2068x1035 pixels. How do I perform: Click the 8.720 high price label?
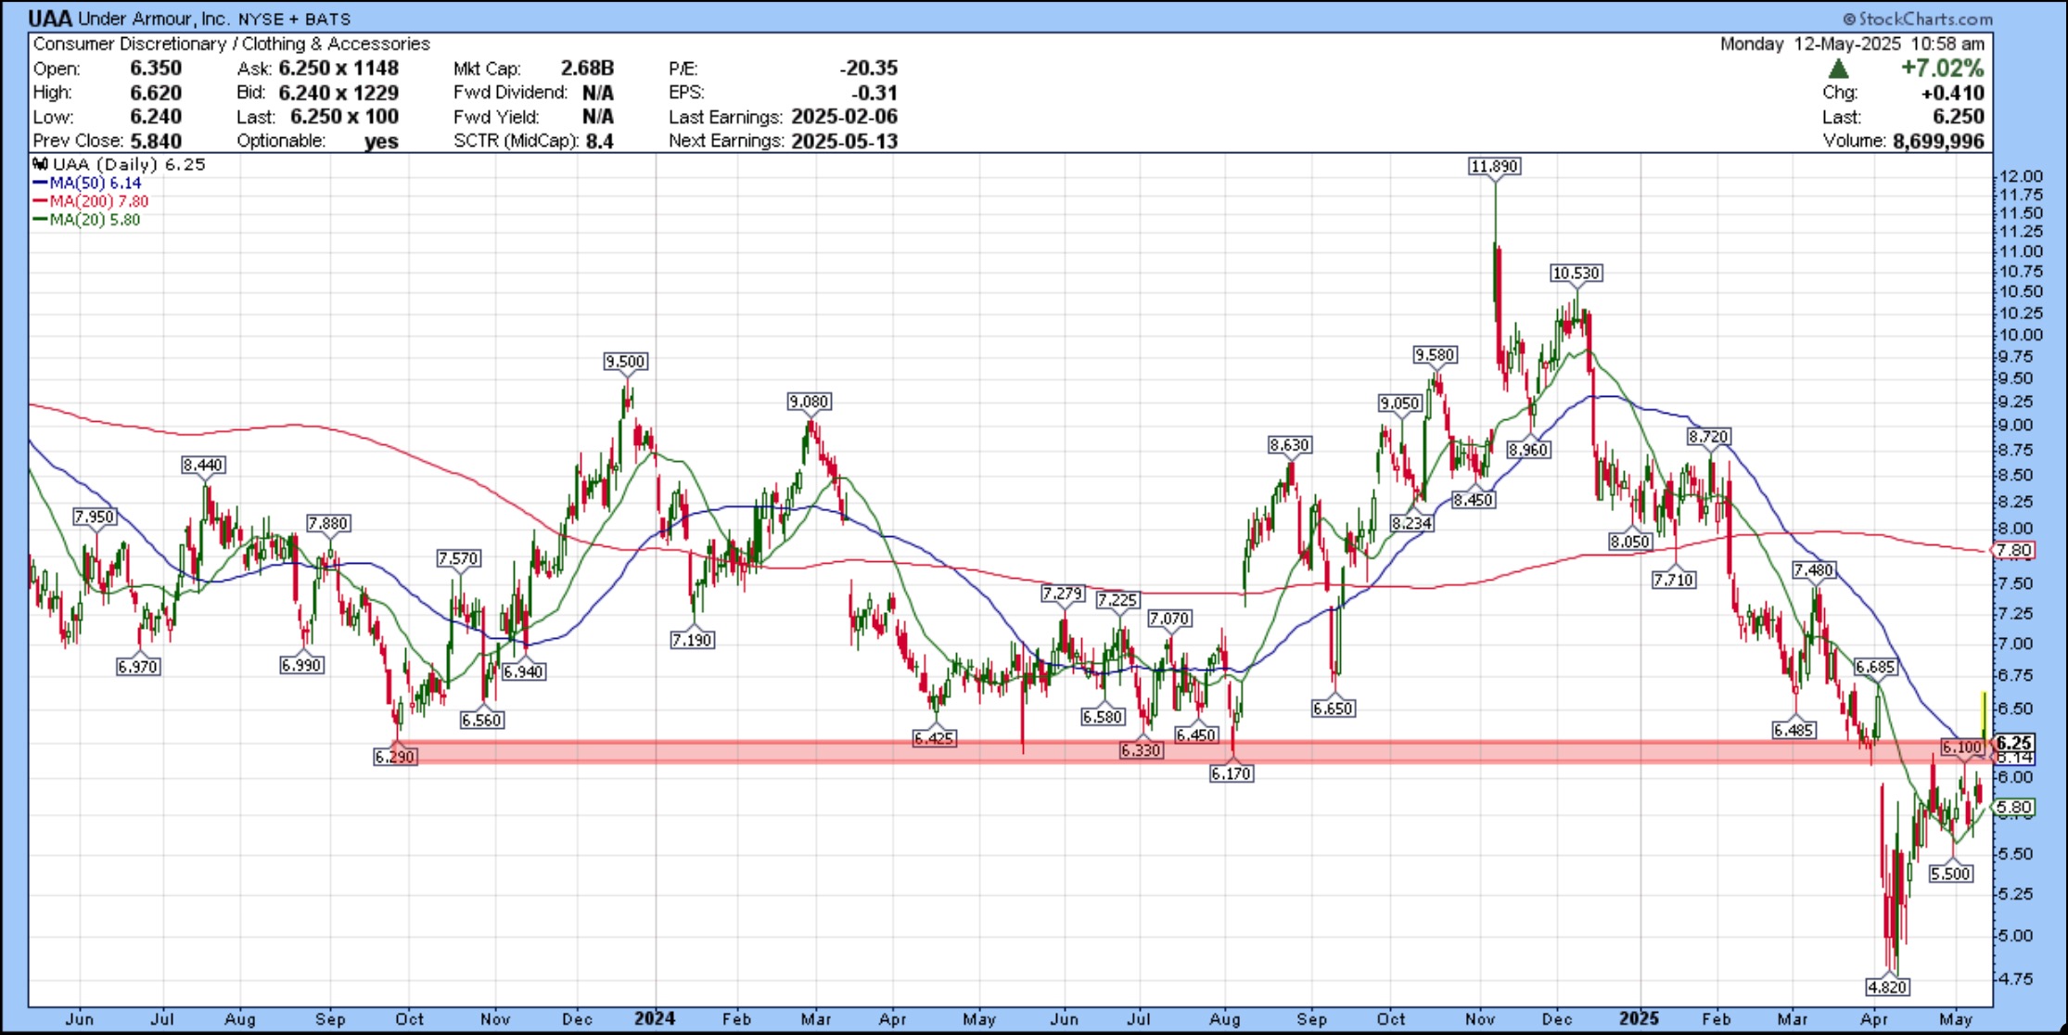pos(1707,437)
